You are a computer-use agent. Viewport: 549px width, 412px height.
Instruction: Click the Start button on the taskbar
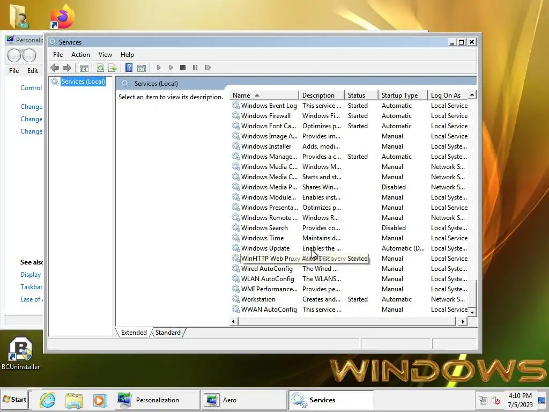[x=14, y=400]
